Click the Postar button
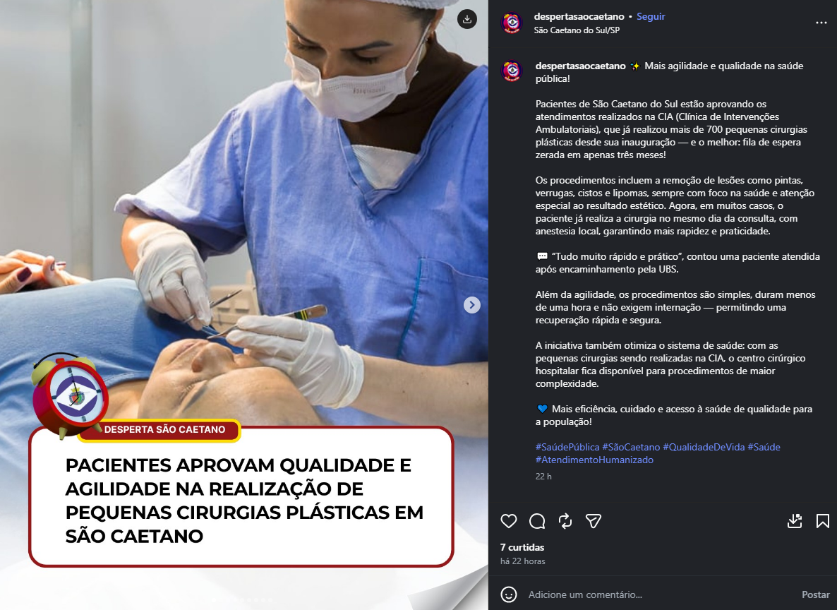The image size is (837, 610). pyautogui.click(x=816, y=594)
